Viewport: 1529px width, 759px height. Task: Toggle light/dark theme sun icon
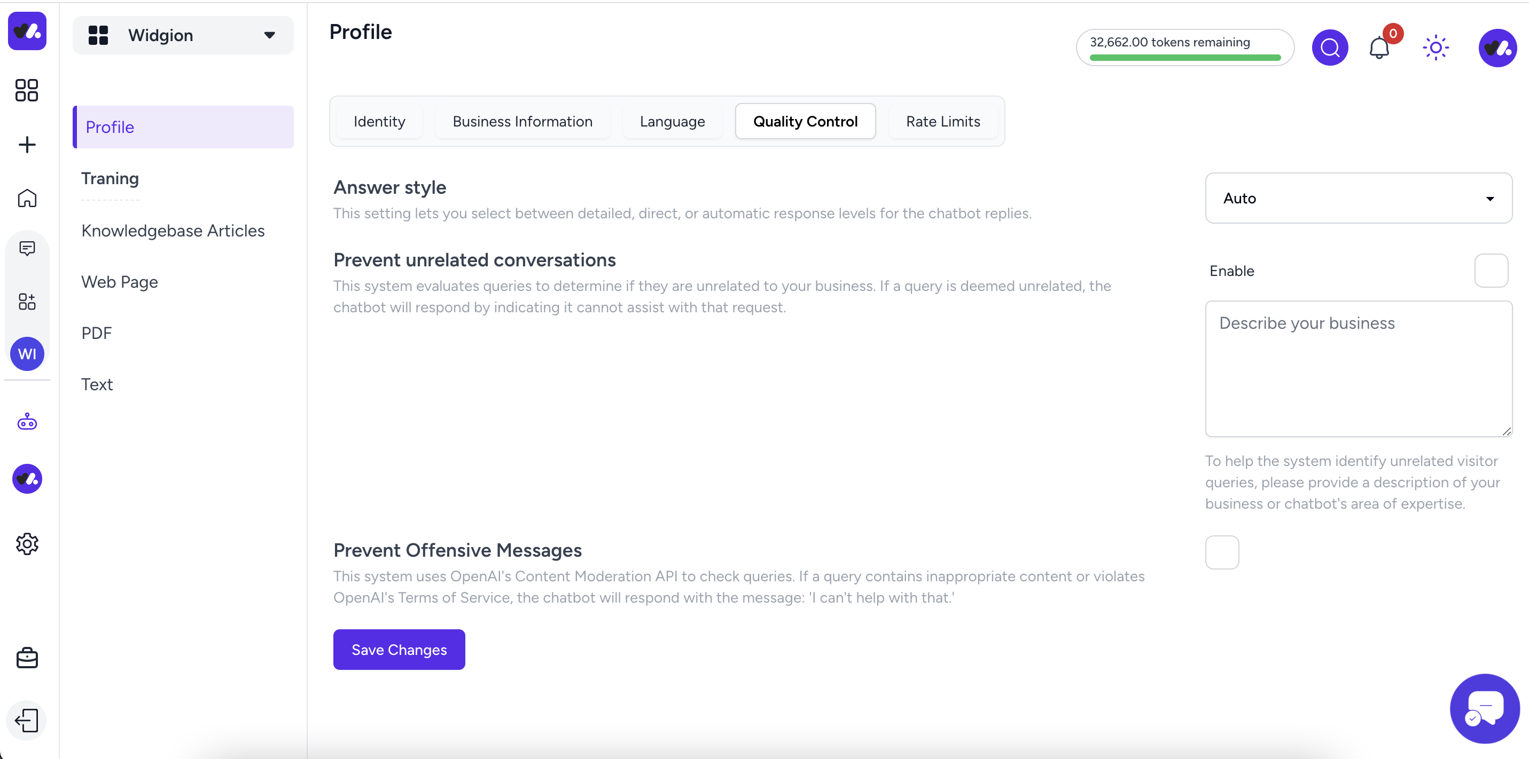click(1435, 48)
